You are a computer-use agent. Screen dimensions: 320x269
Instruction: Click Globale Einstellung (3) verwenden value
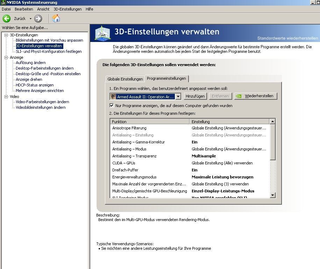pos(220,184)
